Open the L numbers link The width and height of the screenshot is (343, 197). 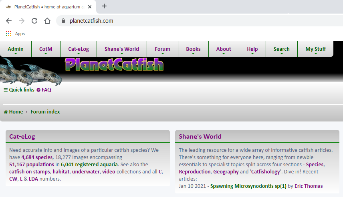pos(21,179)
